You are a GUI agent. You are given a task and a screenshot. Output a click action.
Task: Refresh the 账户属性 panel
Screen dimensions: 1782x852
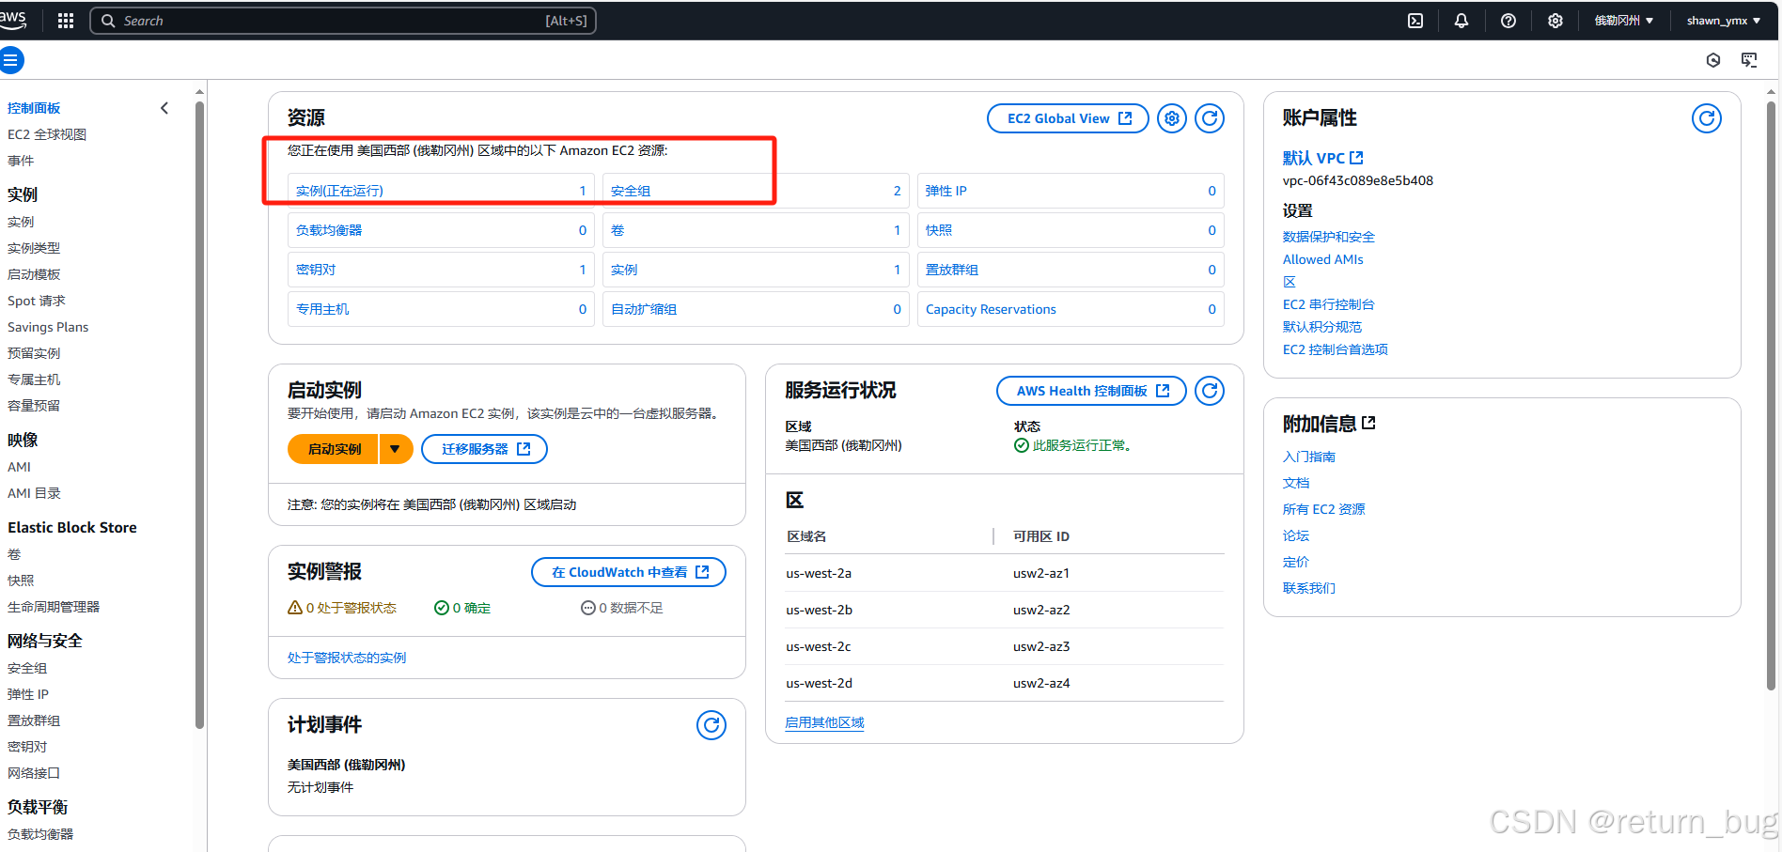point(1707,118)
